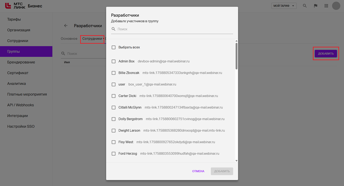
Task: Tick the checkbox for Carter Dicki
Action: (114, 96)
